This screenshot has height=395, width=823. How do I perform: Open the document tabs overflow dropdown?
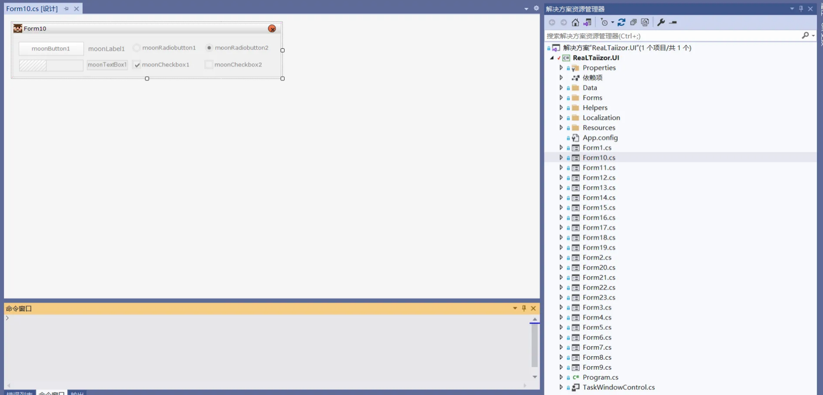point(526,9)
